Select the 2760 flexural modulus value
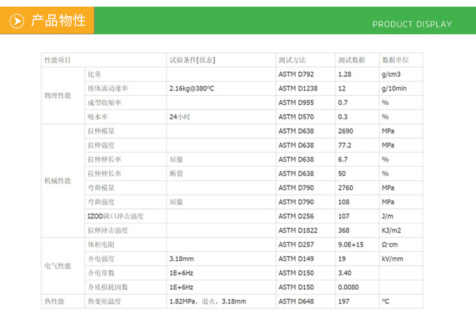This screenshot has width=476, height=318. tap(345, 188)
